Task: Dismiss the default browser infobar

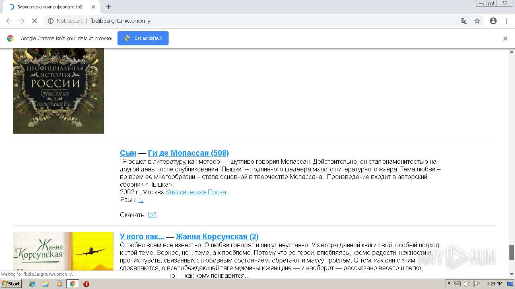Action: [x=505, y=39]
